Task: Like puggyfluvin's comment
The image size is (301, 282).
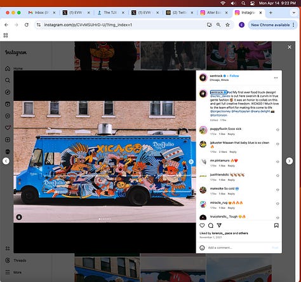Action: [278, 130]
